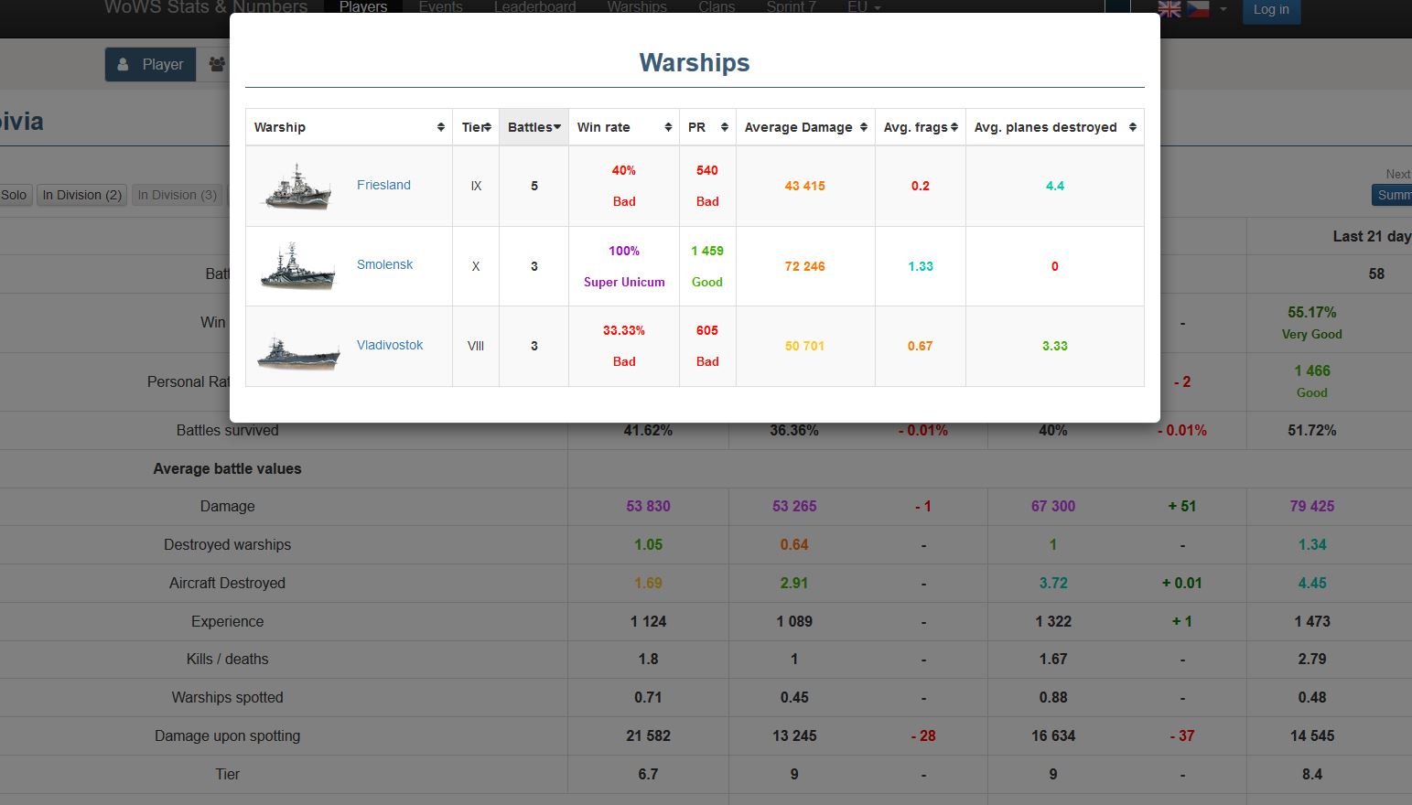Click the Warships spotted row label

pos(227,697)
